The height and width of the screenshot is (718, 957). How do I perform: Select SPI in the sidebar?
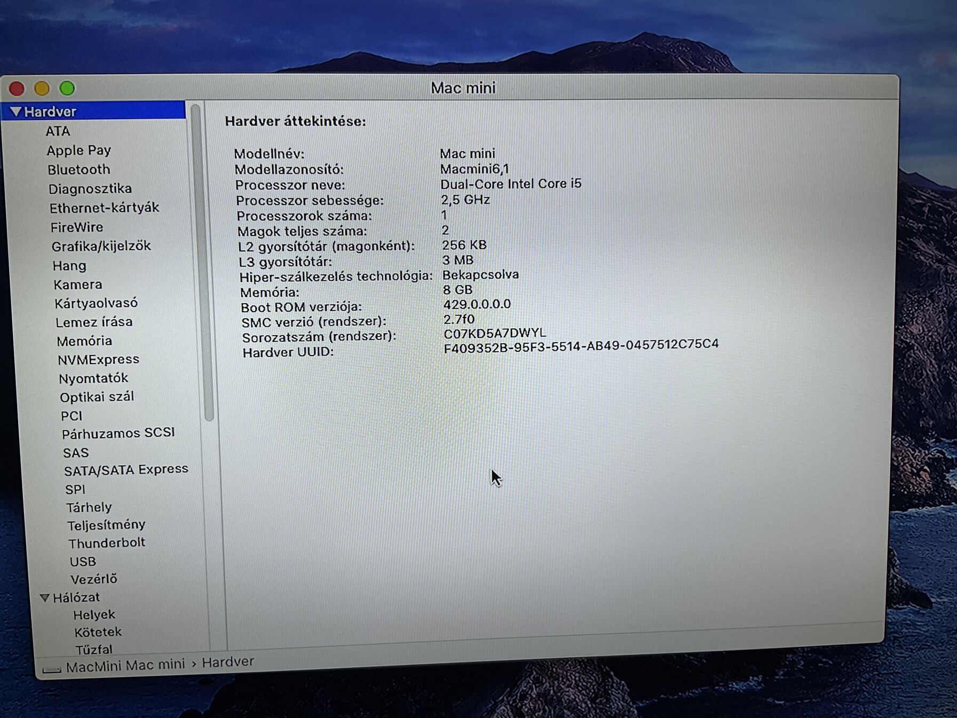click(75, 490)
